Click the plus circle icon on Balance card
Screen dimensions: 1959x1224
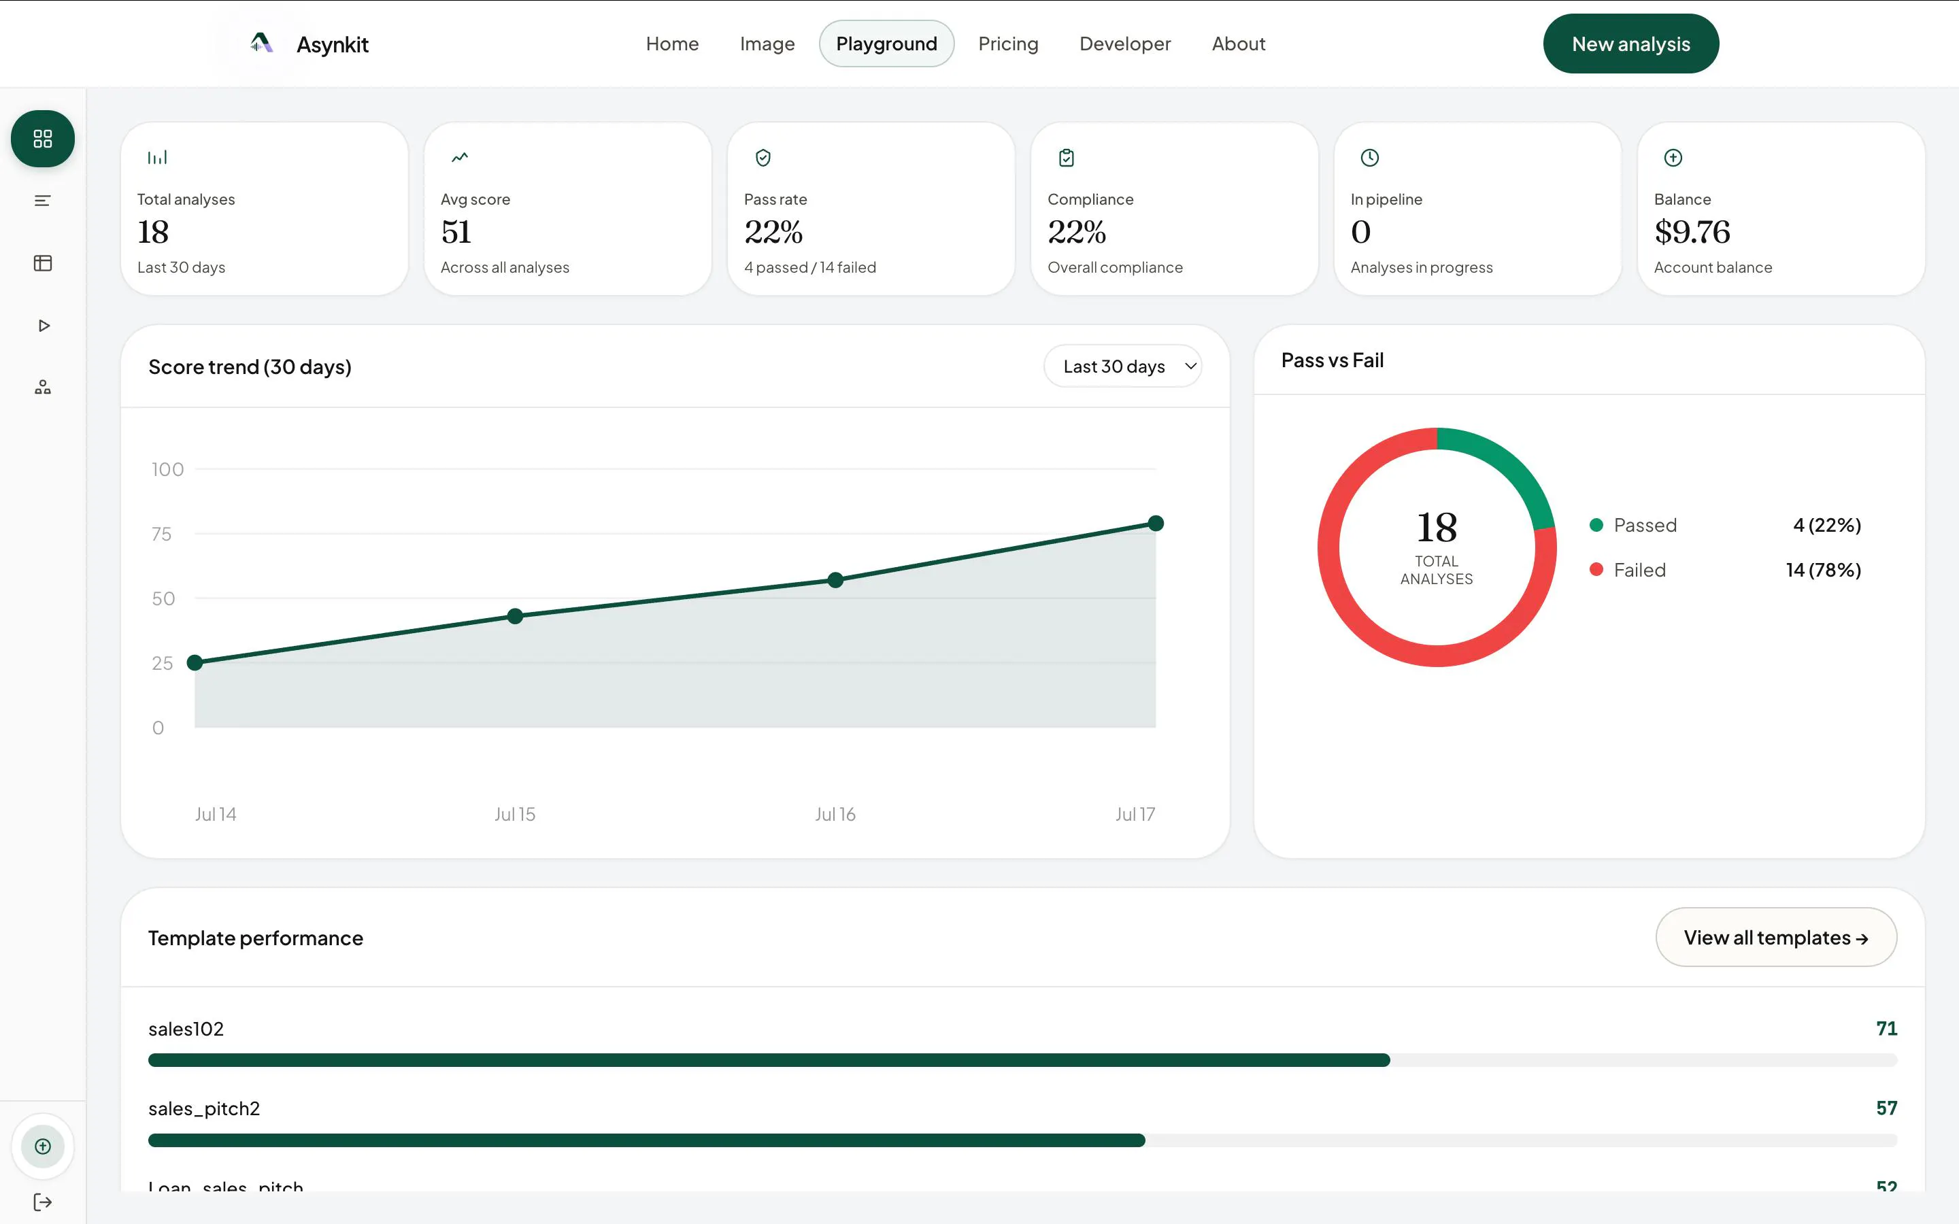coord(1673,157)
